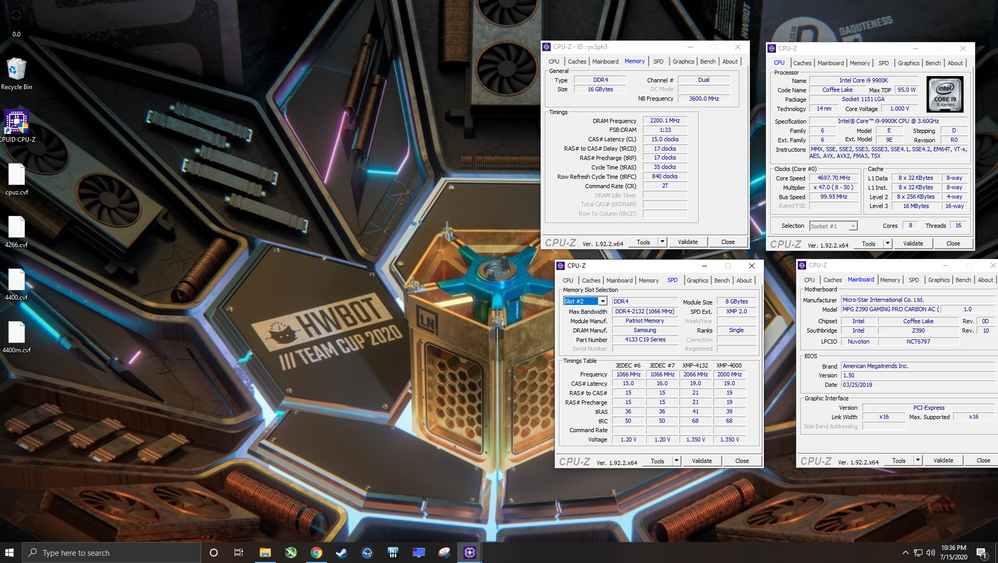Select the 4400.cvf file icon
Image resolution: width=998 pixels, height=563 pixels.
pos(16,284)
